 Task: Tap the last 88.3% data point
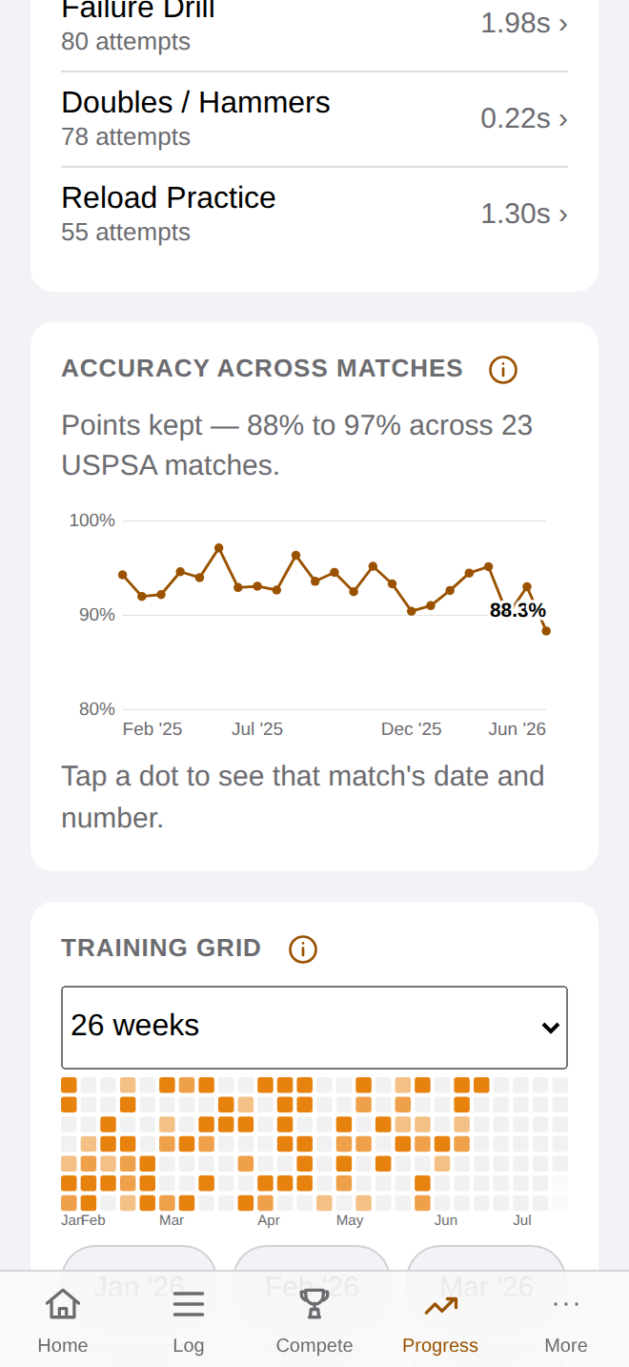[546, 631]
